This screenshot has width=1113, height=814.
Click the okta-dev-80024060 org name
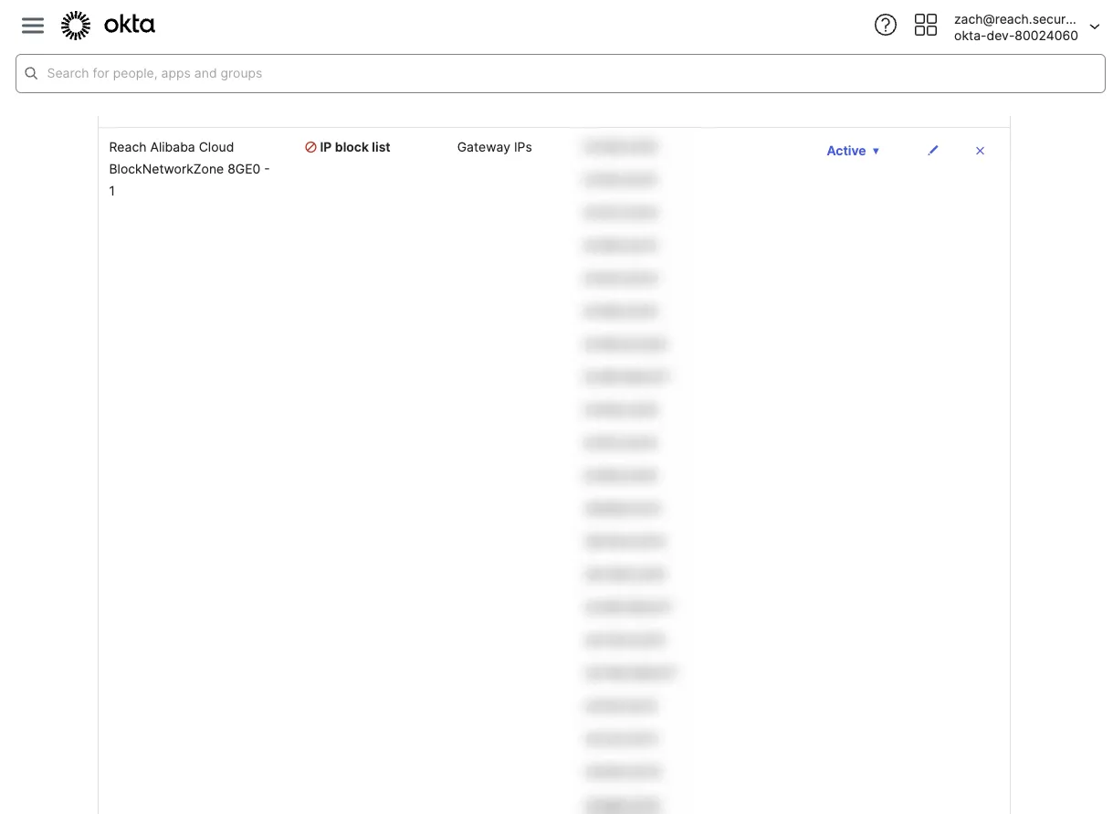pos(1015,36)
